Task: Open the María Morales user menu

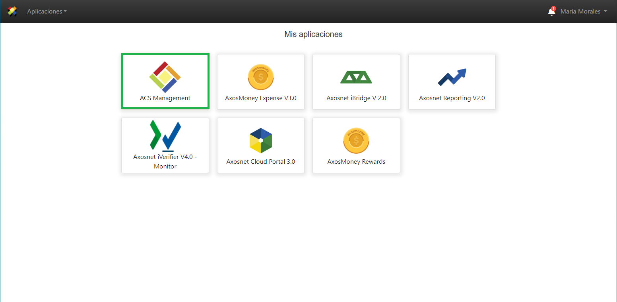Action: [580, 12]
